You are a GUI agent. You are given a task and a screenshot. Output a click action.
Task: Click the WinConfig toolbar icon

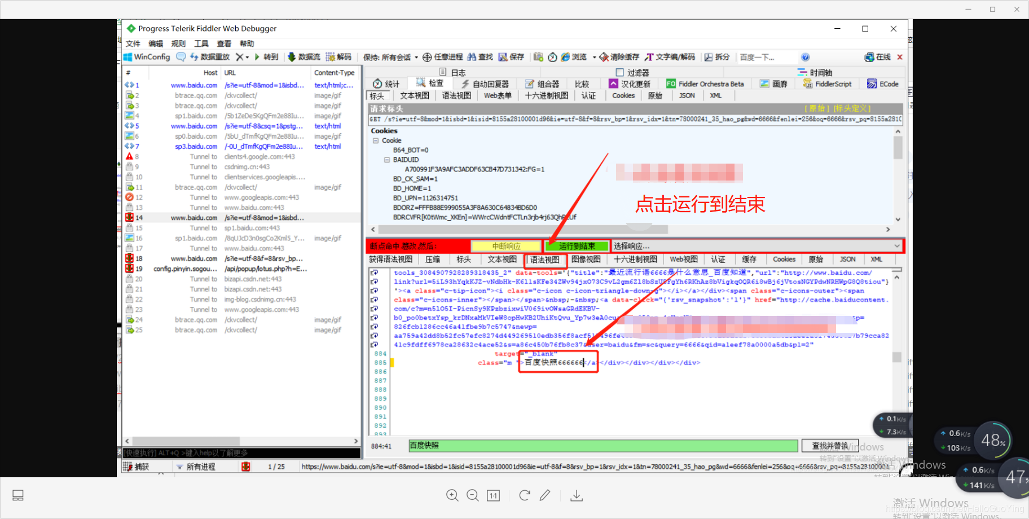(128, 57)
